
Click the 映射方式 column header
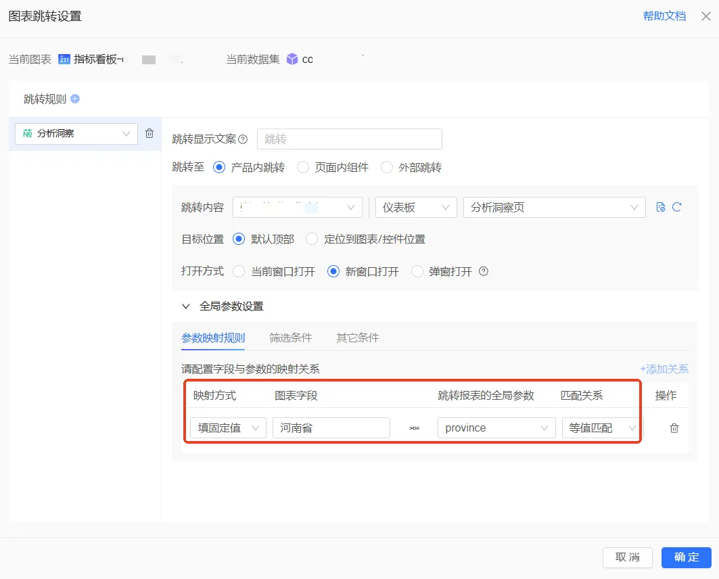pyautogui.click(x=214, y=396)
